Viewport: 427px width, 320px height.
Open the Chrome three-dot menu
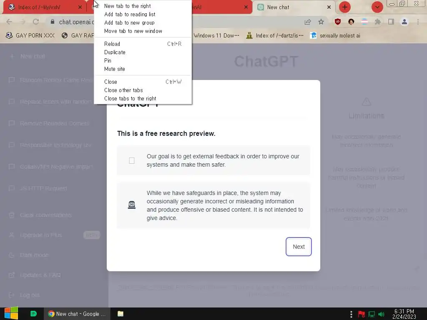pyautogui.click(x=418, y=22)
